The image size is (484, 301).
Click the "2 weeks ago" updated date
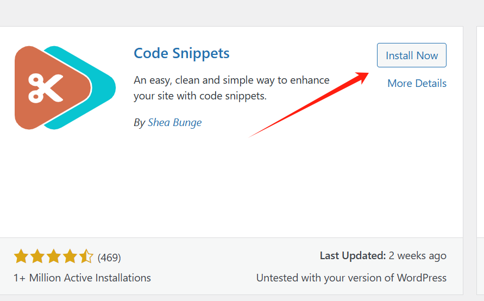pyautogui.click(x=417, y=255)
